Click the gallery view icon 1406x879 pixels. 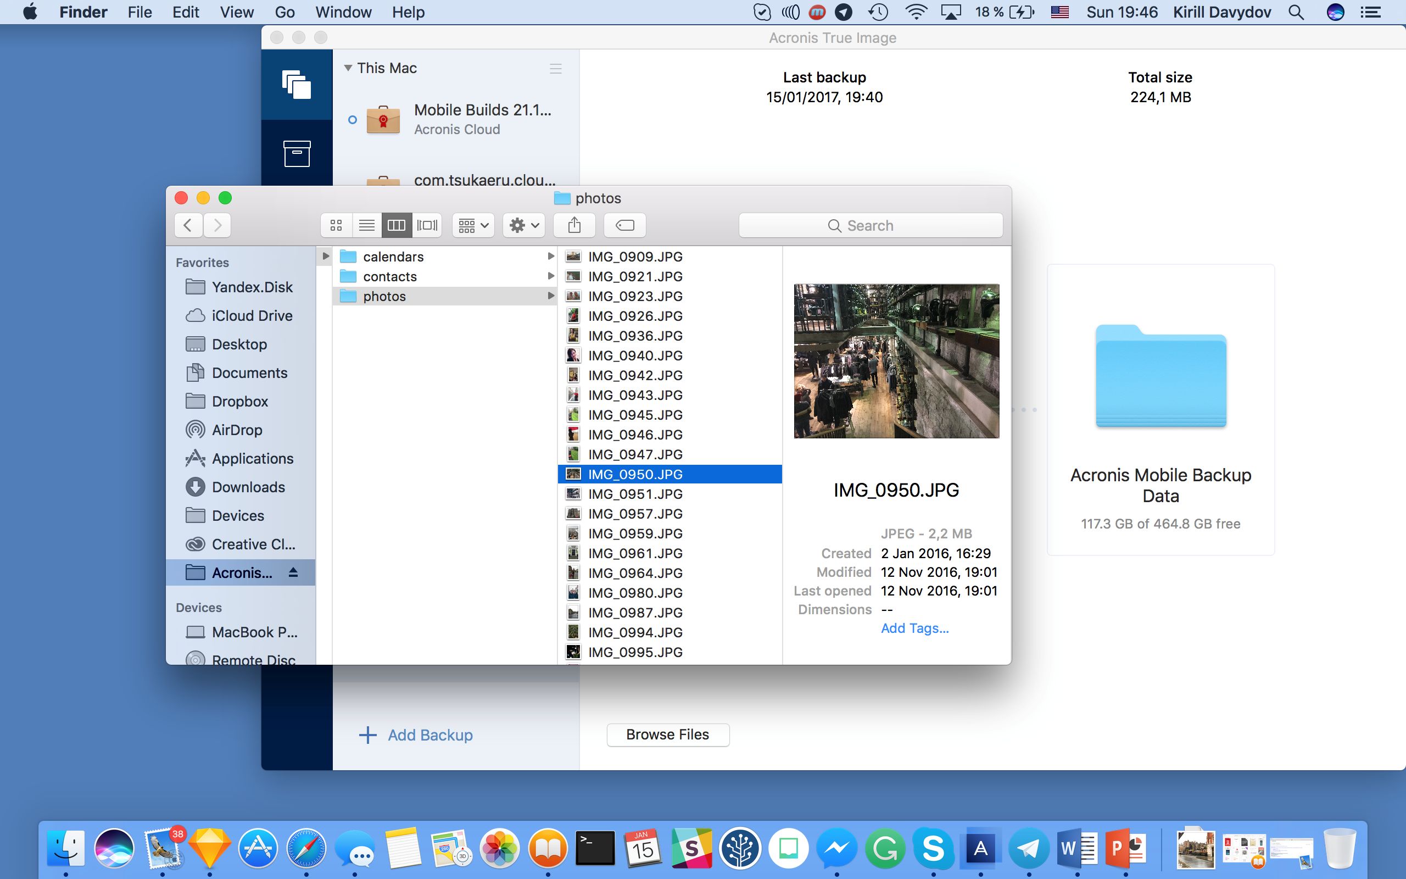426,225
